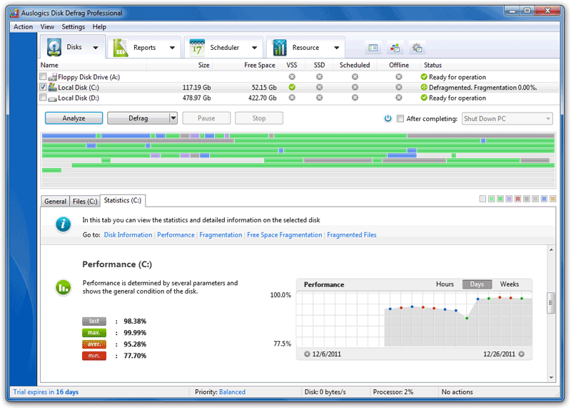Screen dimensions: 571x409
Task: Select Weeks in the Performance chart
Action: pyautogui.click(x=509, y=284)
